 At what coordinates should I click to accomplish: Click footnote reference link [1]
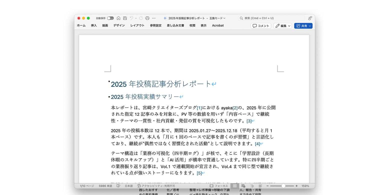[199, 108]
